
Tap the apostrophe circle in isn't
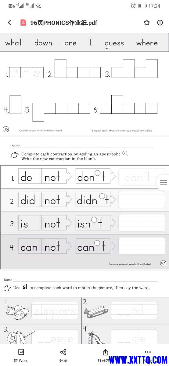pos(94,219)
